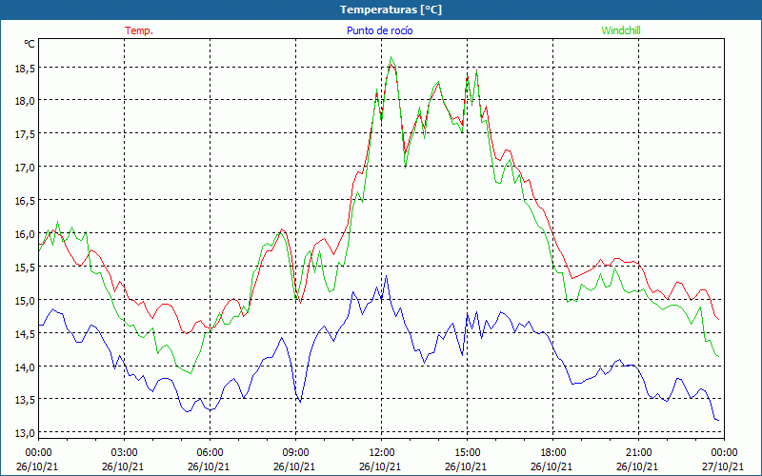
Task: Click the 13,0 y-axis value
Action: [x=26, y=434]
